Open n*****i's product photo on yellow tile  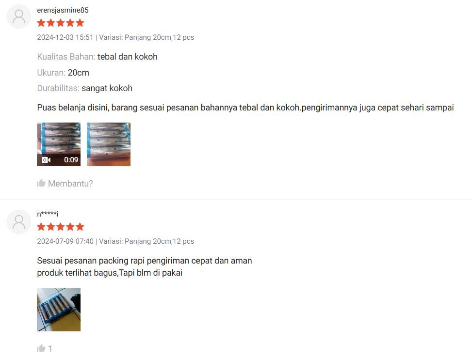[x=59, y=310]
